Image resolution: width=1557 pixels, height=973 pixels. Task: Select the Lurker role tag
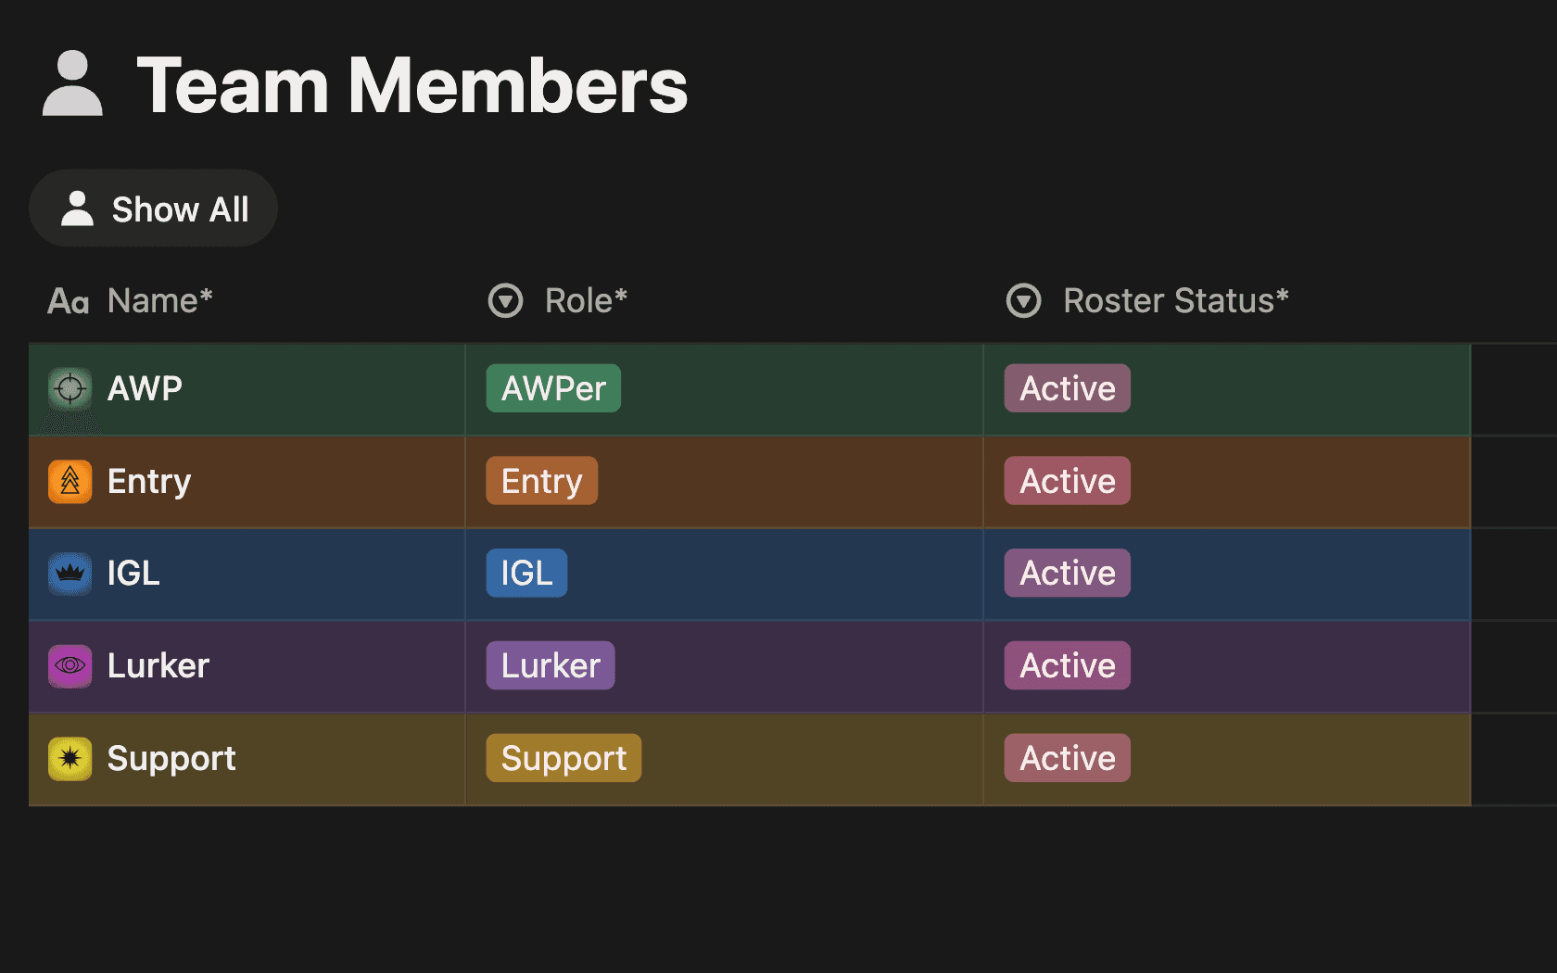pos(551,665)
